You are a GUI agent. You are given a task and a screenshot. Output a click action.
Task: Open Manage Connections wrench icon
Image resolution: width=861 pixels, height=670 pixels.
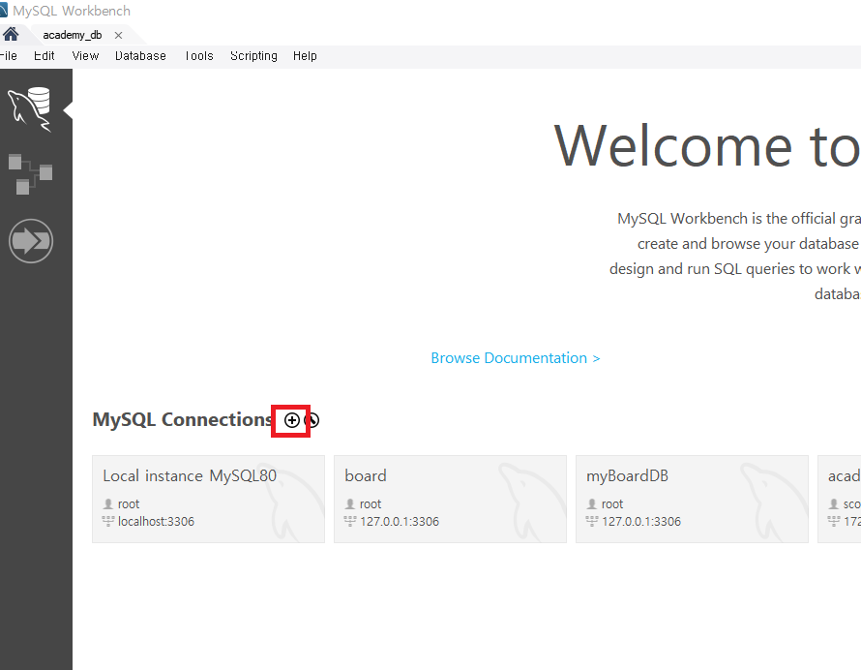point(312,420)
